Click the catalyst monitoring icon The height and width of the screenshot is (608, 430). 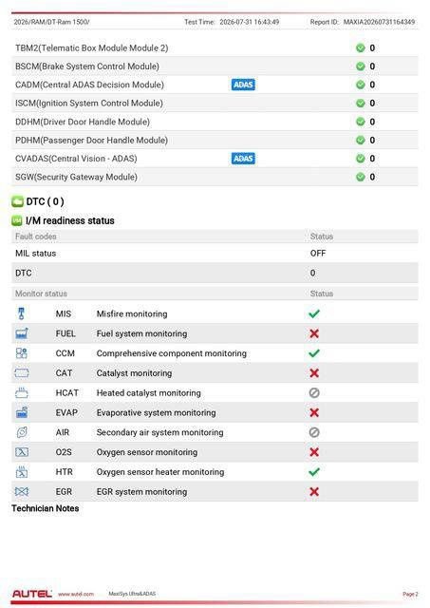(21, 373)
